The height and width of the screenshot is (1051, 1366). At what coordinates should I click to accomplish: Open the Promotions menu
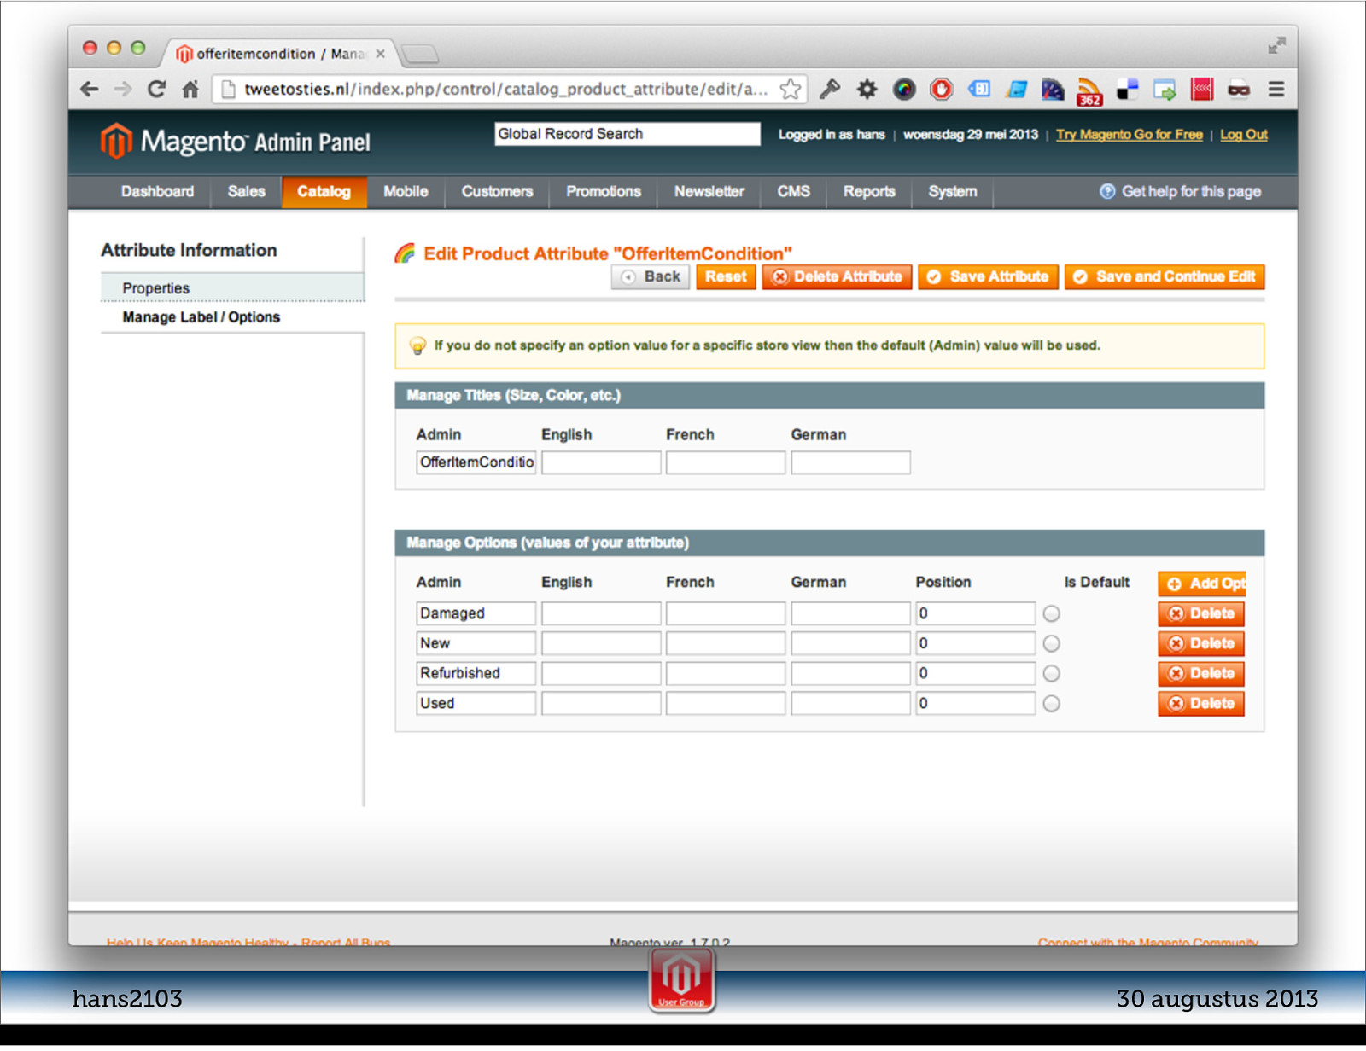pos(604,192)
